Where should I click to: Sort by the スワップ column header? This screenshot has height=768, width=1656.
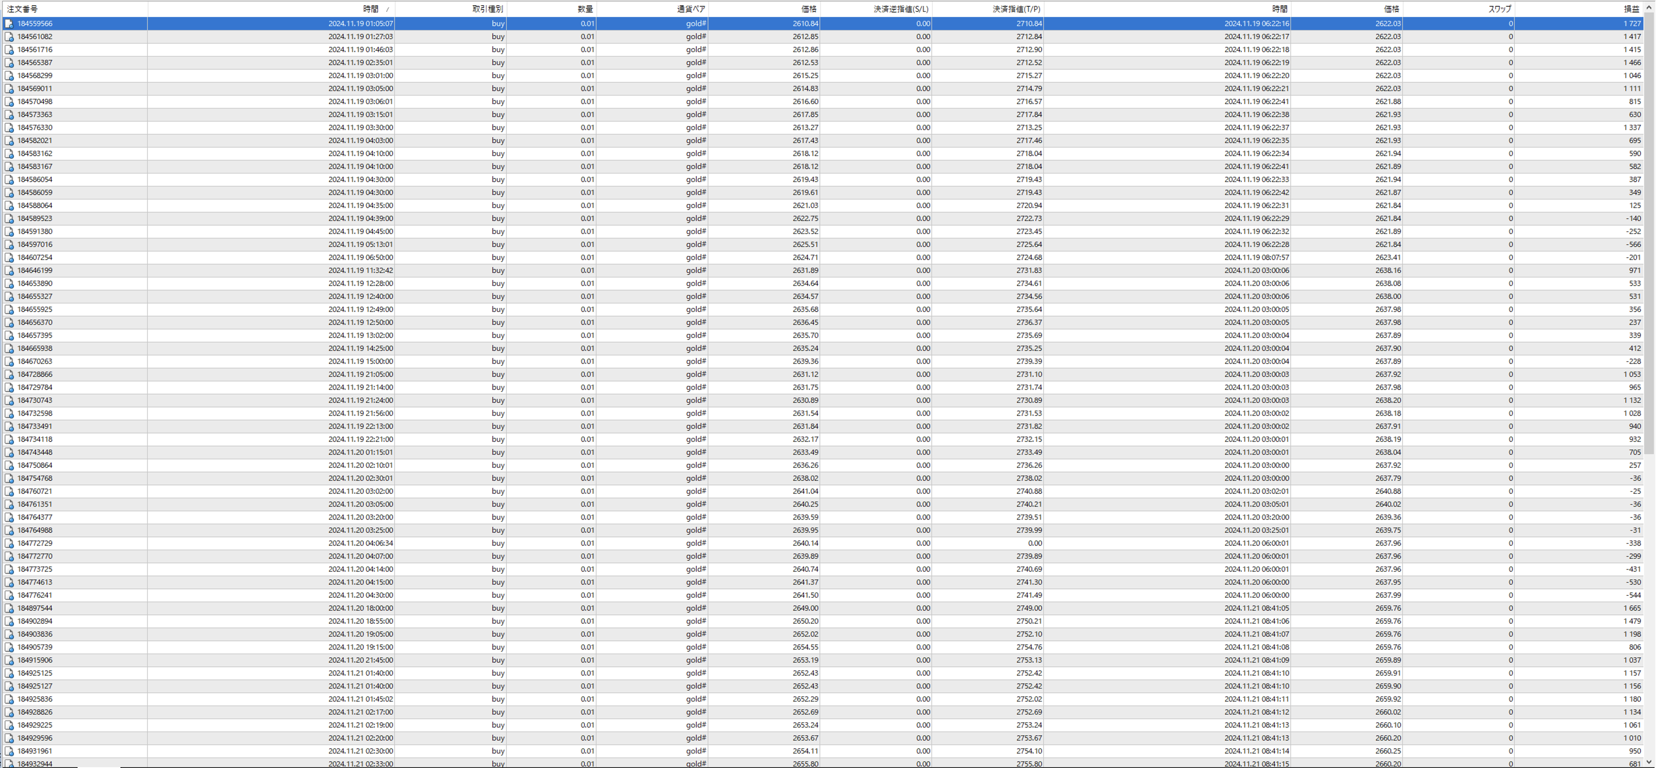[x=1499, y=9]
